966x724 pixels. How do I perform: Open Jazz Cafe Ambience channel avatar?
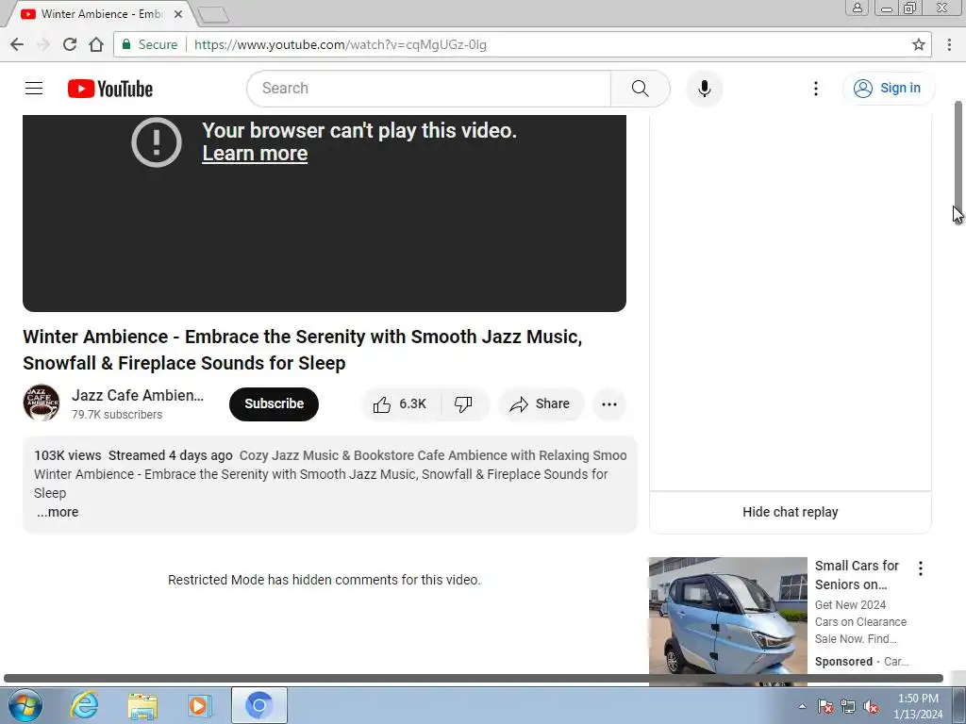[x=42, y=403]
